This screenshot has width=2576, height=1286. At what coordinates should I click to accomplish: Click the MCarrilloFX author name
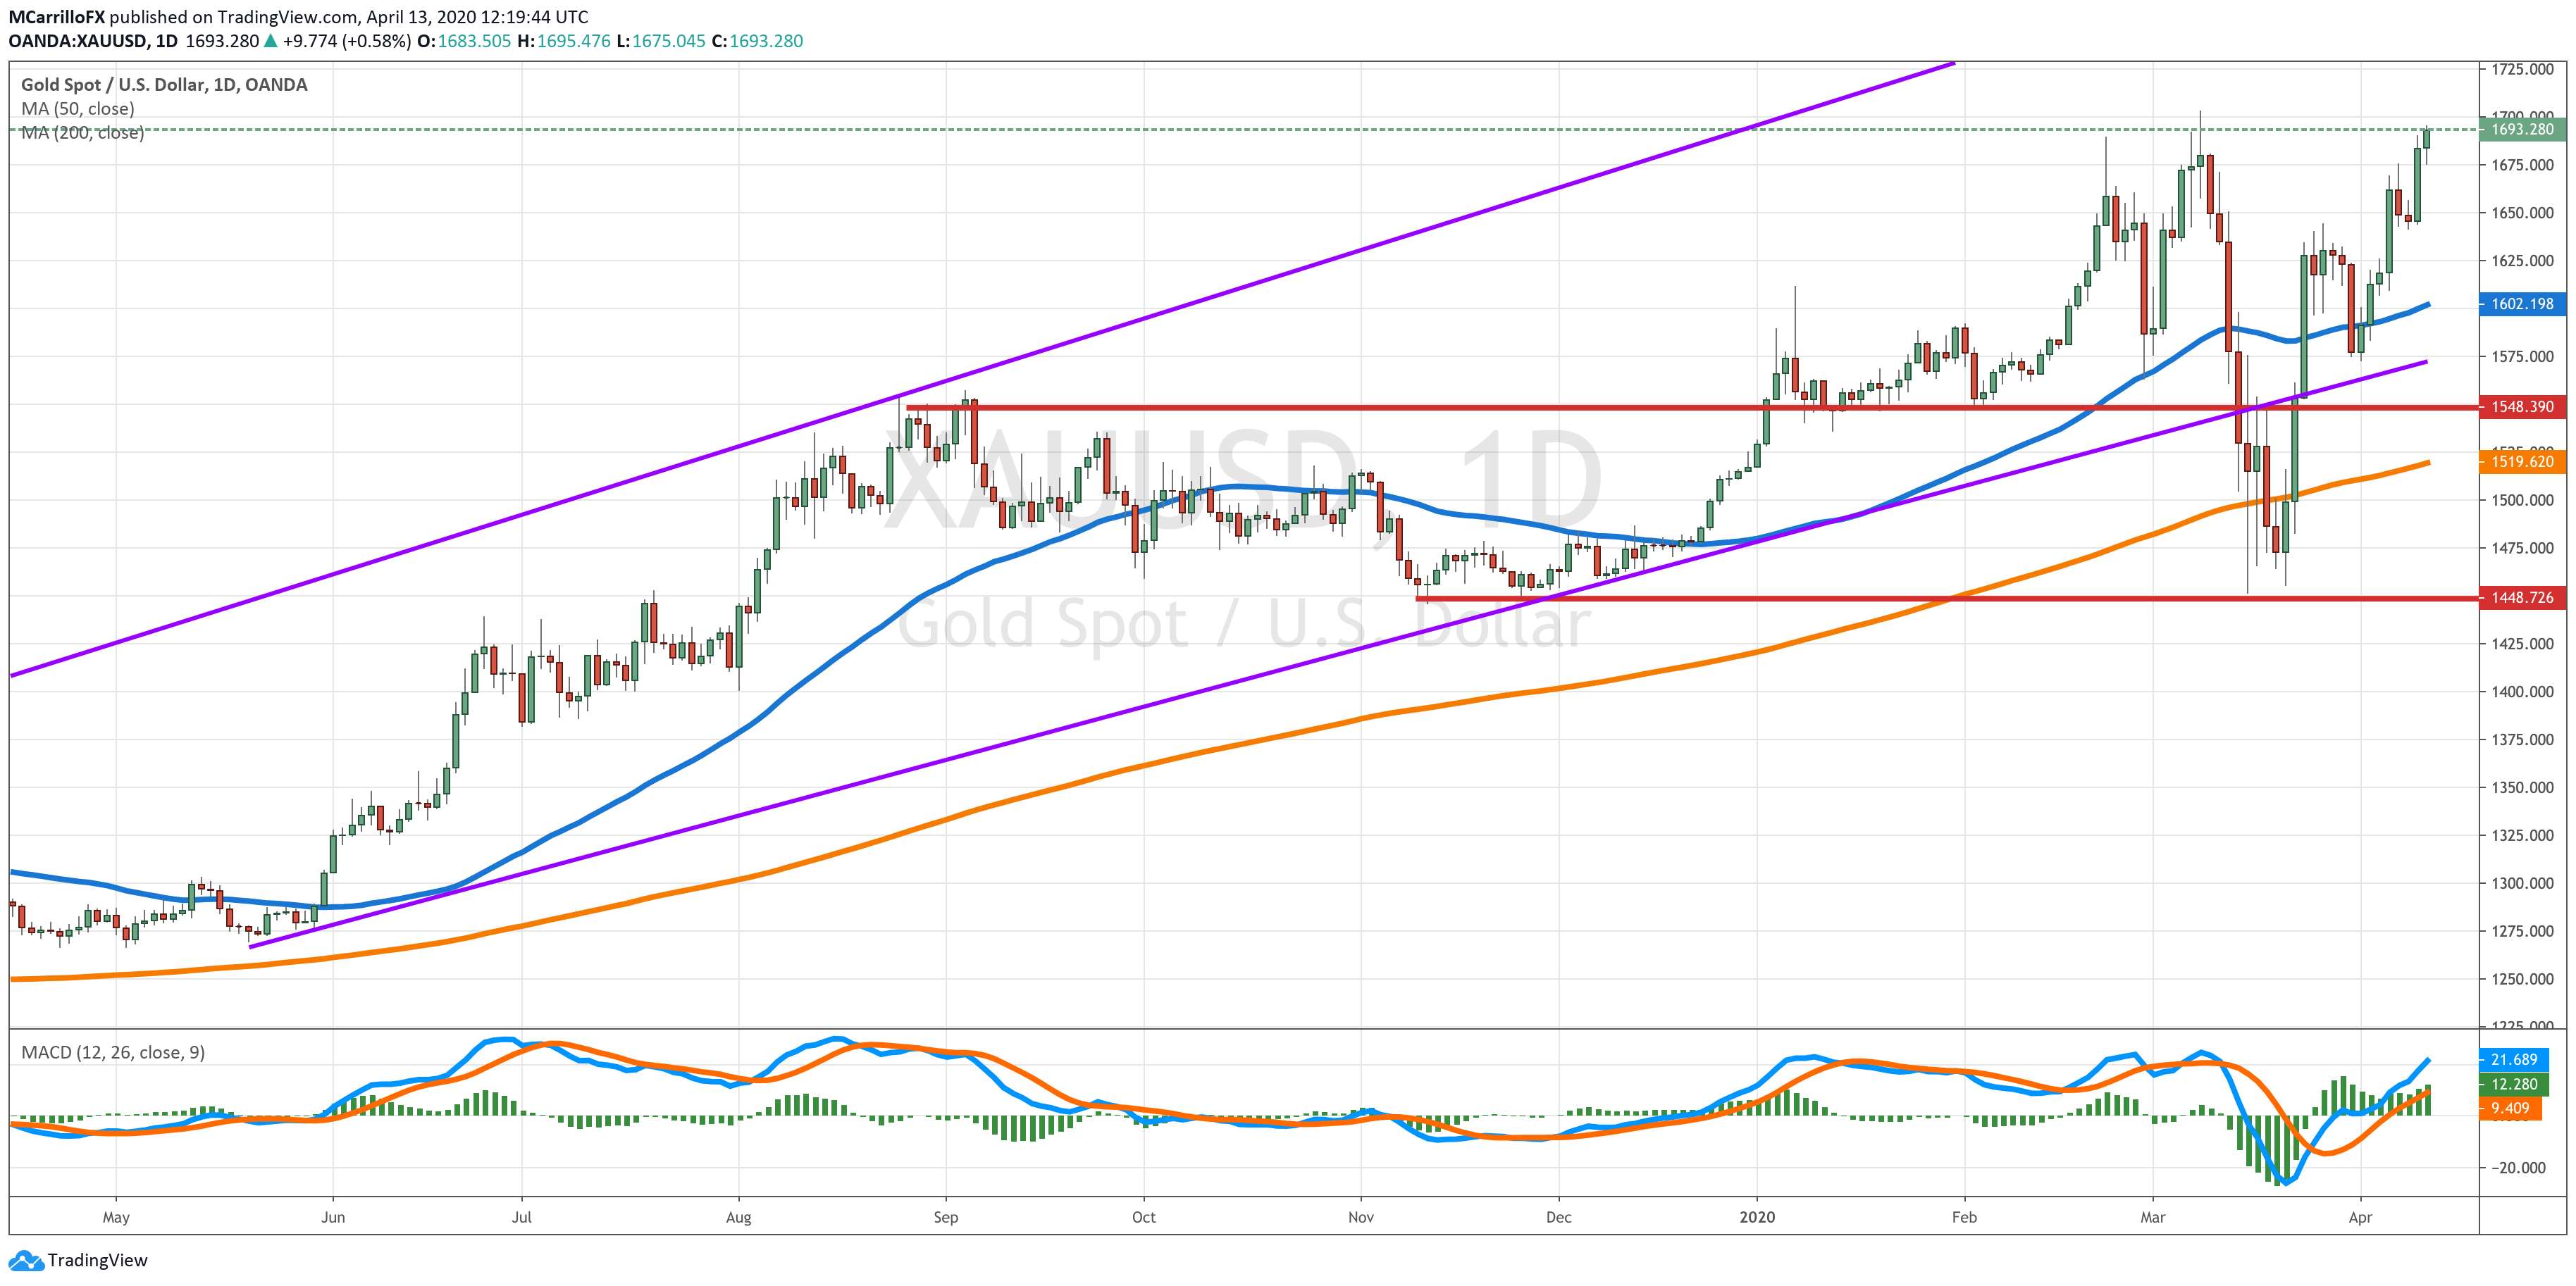57,17
